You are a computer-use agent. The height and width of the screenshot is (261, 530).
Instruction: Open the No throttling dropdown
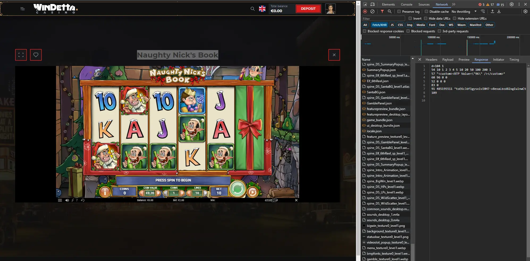[464, 11]
